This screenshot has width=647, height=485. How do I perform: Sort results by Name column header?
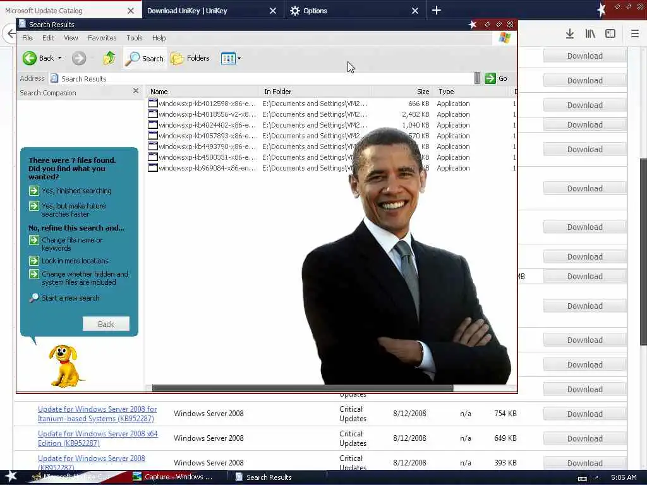(x=203, y=92)
